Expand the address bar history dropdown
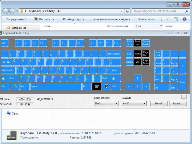This screenshot has height=144, width=192. pyautogui.click(x=122, y=11)
